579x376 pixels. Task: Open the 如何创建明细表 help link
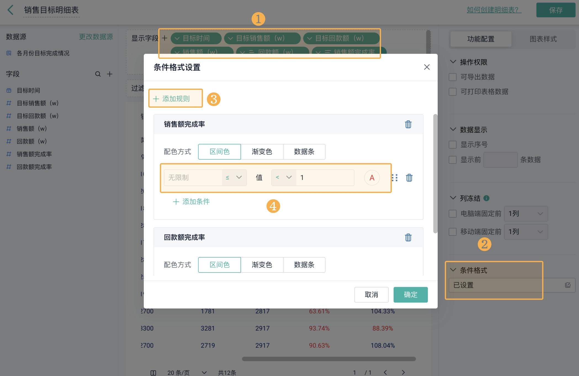tap(494, 10)
